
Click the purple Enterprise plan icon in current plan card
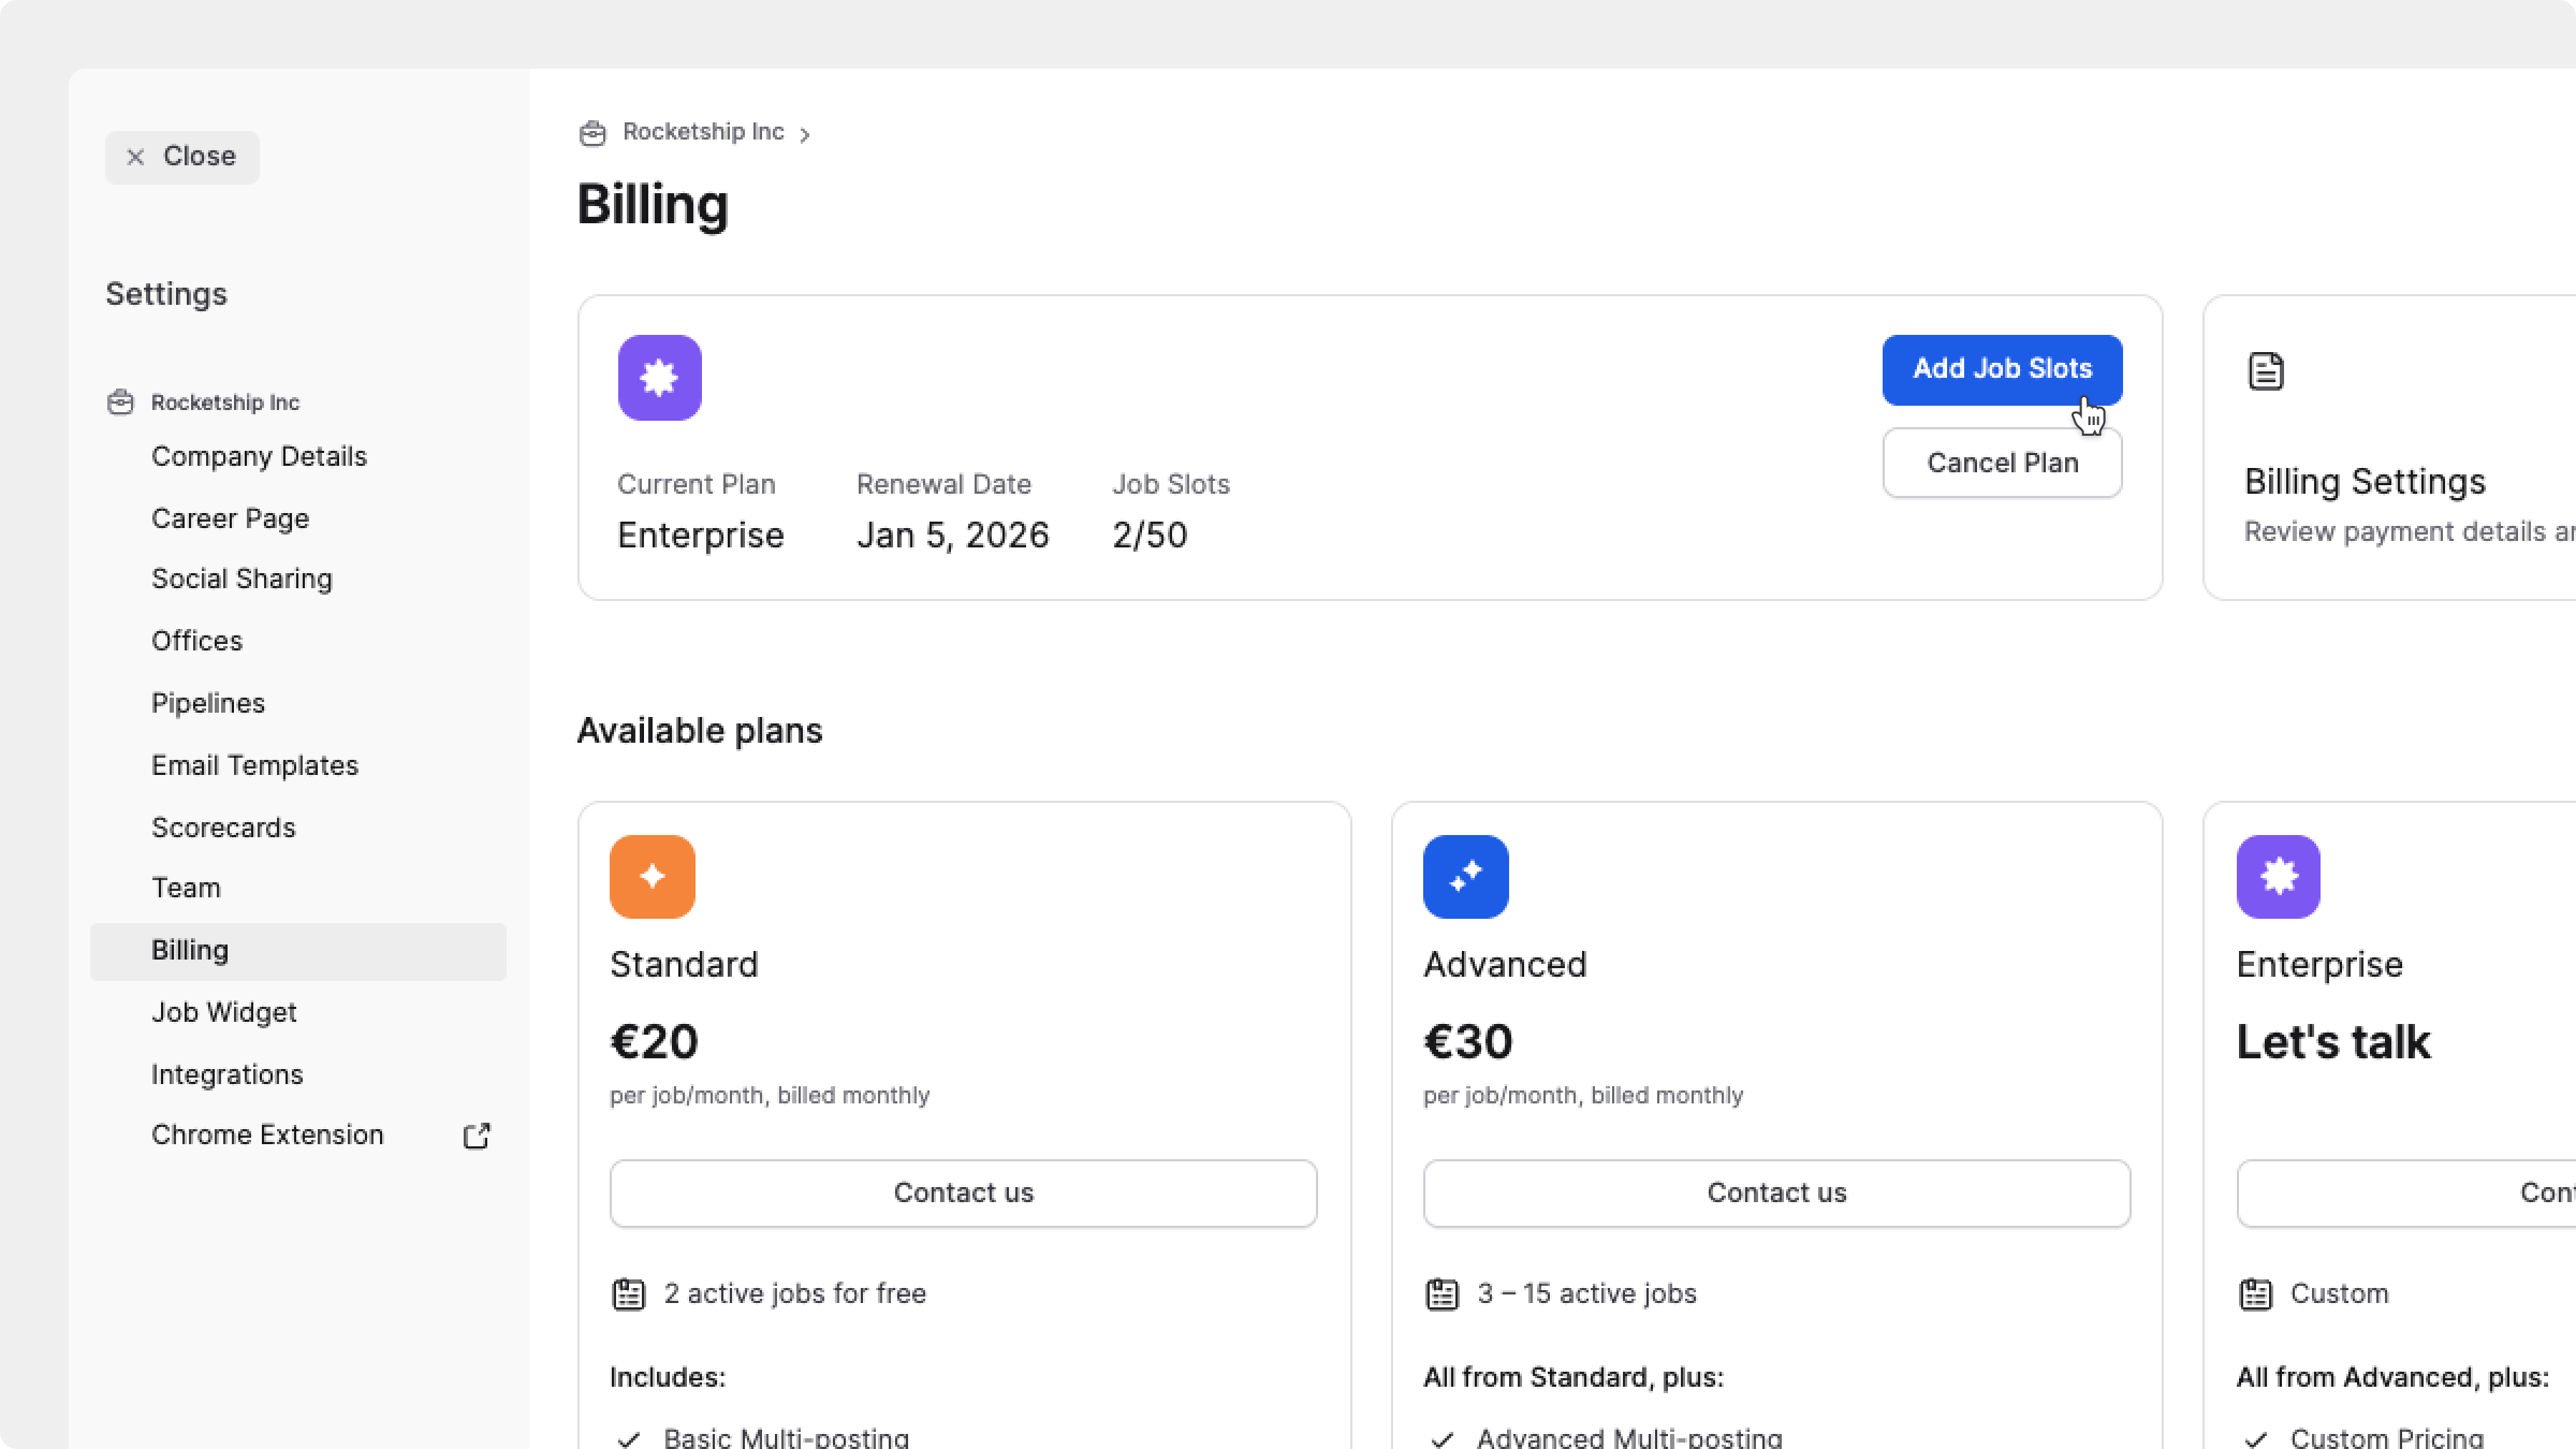[659, 378]
